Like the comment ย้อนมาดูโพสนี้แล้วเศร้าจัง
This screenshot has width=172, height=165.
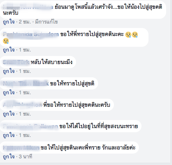(x=9, y=22)
